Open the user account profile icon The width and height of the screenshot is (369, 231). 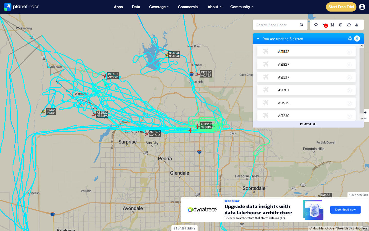coord(362,7)
